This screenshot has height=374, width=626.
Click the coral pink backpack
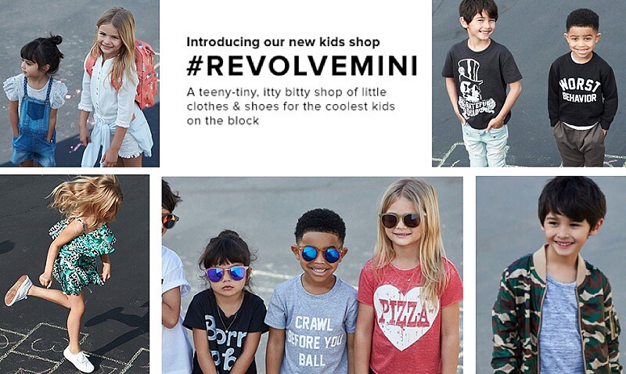click(143, 74)
